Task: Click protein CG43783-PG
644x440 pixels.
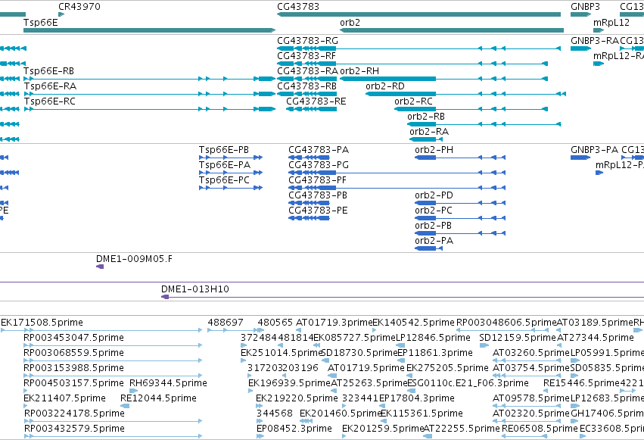Action: click(x=397, y=173)
